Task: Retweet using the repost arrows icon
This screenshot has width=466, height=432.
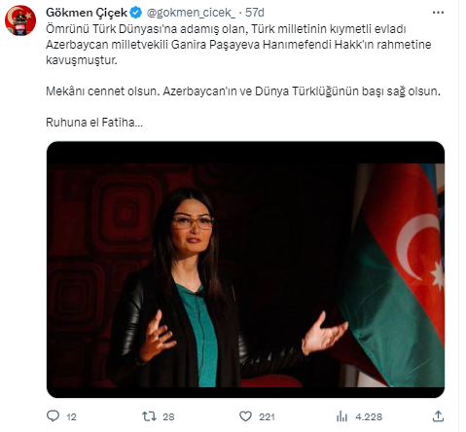Action: pyautogui.click(x=149, y=416)
